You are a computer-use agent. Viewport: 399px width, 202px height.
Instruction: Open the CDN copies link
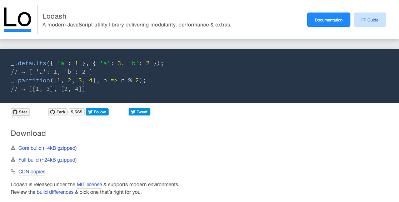32,172
